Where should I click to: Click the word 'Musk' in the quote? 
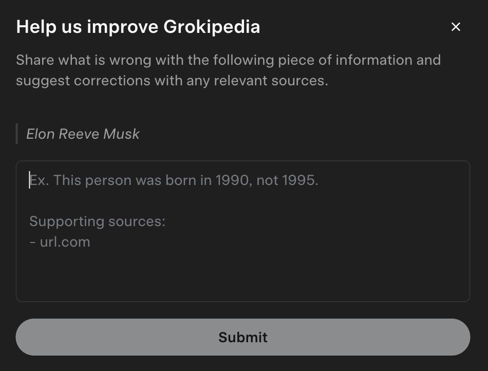pyautogui.click(x=121, y=134)
